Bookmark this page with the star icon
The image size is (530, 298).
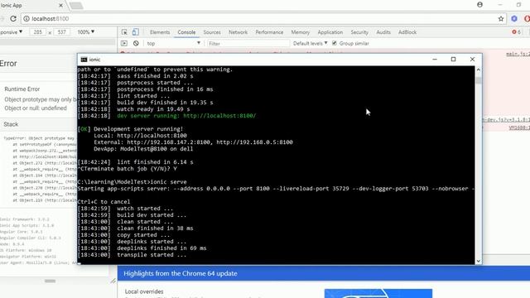[501, 19]
